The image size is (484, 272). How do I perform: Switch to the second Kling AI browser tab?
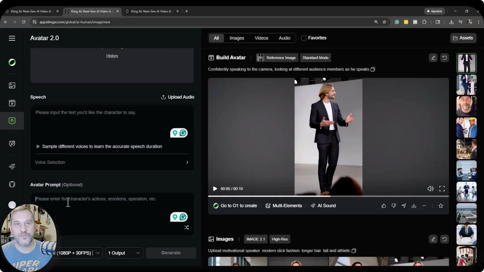[92, 11]
